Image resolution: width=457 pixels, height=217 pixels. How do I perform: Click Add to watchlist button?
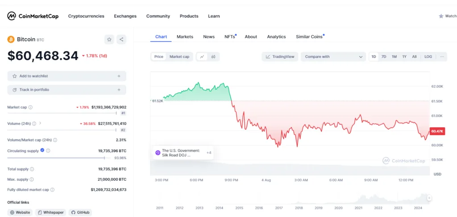point(67,76)
